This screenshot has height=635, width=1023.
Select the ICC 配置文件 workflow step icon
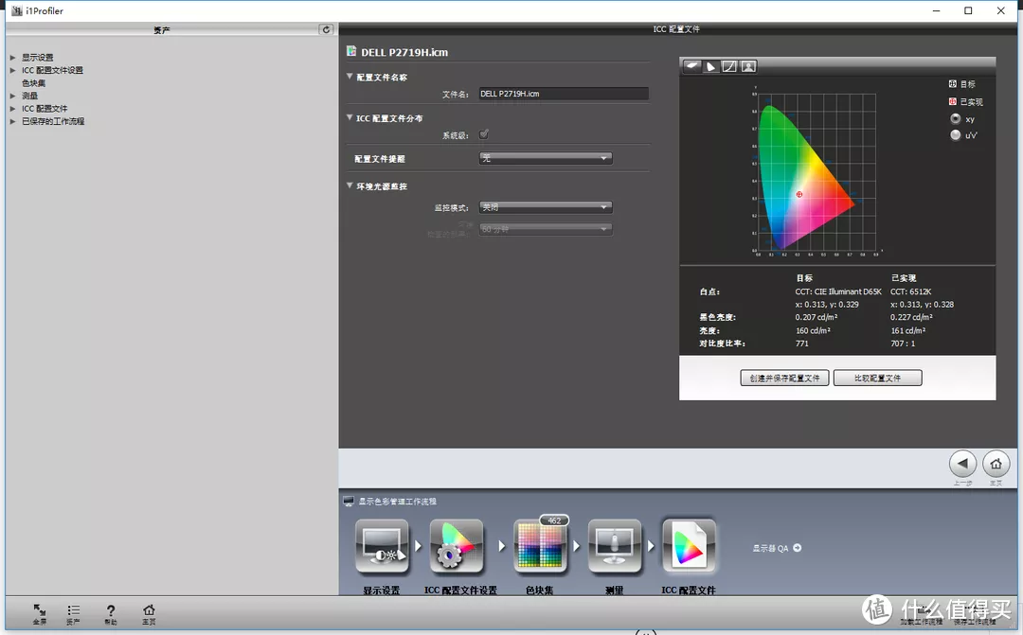click(689, 546)
